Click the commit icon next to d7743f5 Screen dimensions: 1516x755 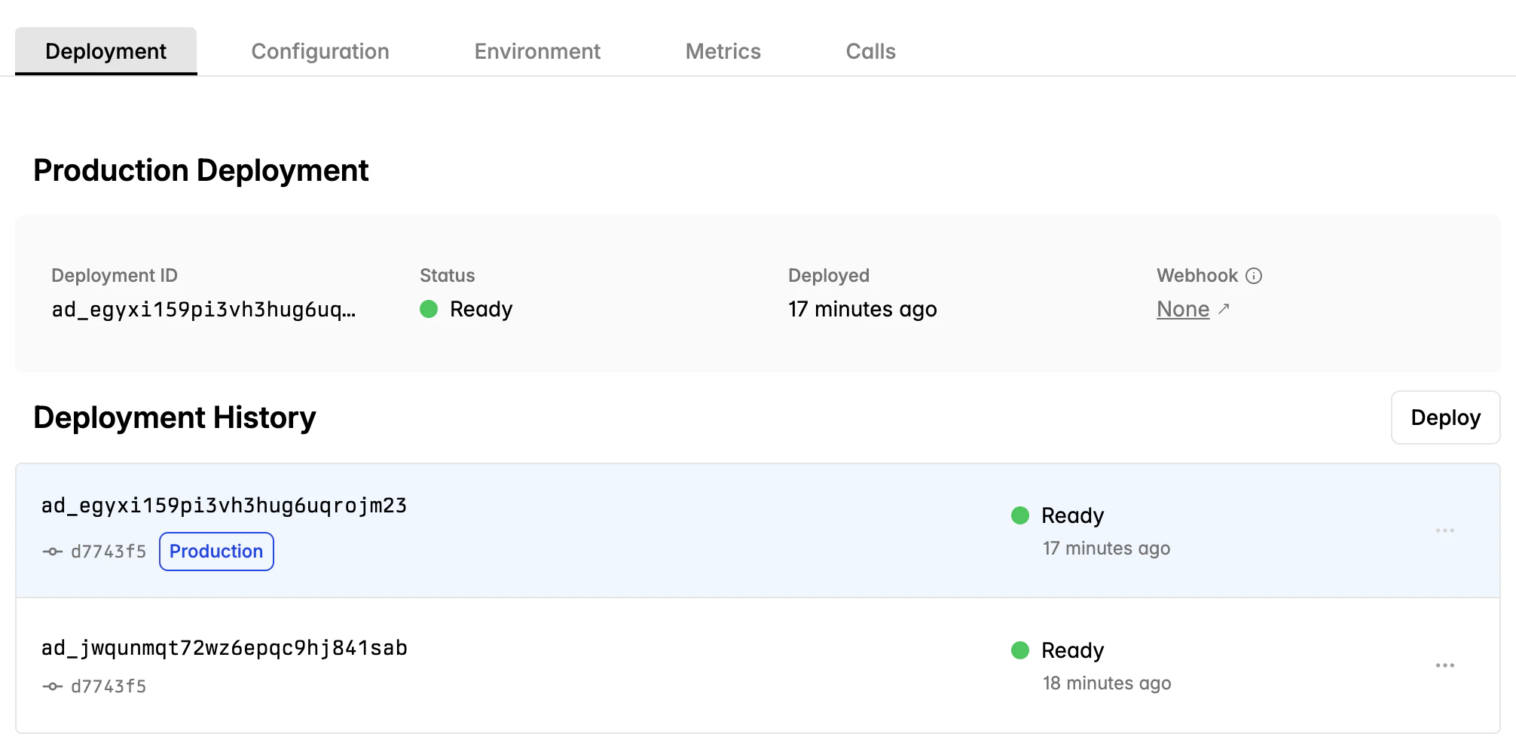coord(51,551)
